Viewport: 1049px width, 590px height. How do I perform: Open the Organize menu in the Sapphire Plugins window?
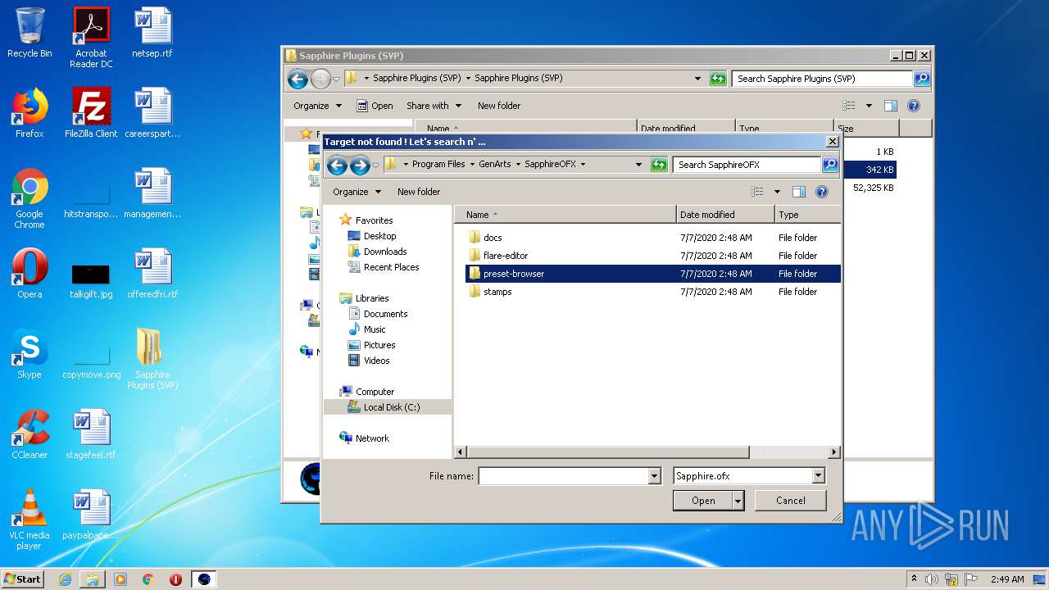[x=317, y=106]
